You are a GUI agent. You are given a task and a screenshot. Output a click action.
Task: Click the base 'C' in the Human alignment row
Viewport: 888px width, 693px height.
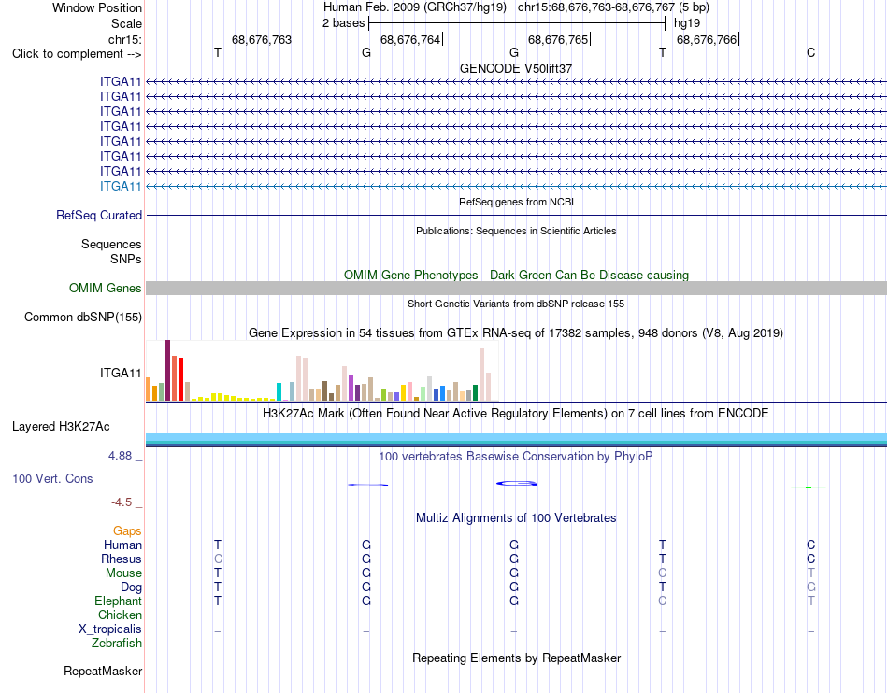pyautogui.click(x=811, y=544)
